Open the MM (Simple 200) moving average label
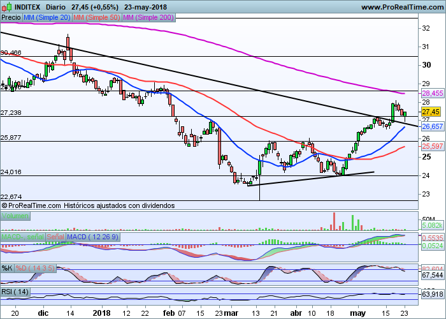The image size is (446, 319). [148, 18]
